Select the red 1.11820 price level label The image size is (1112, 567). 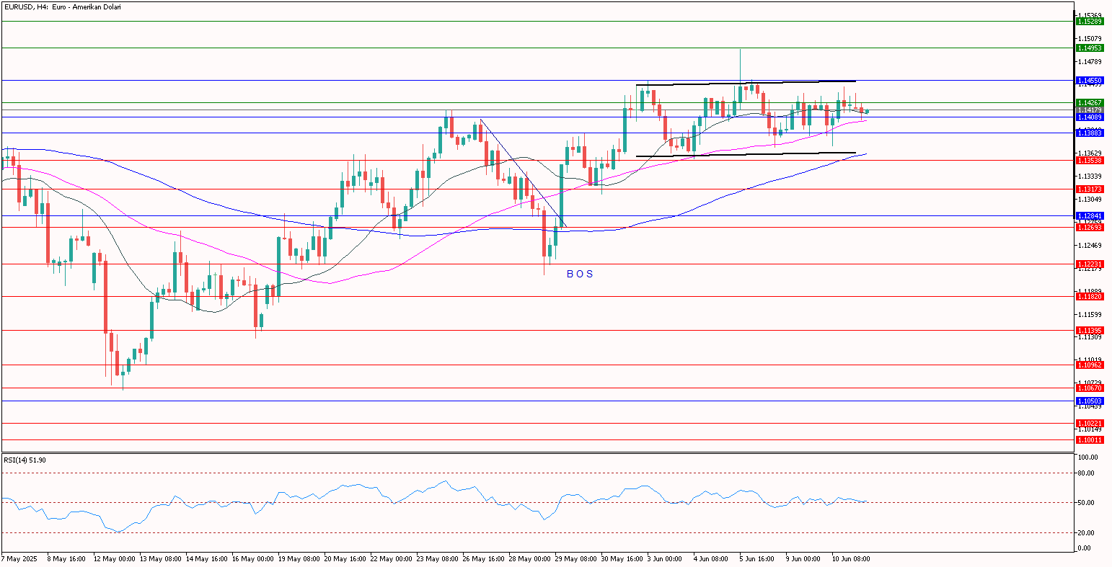pyautogui.click(x=1089, y=296)
